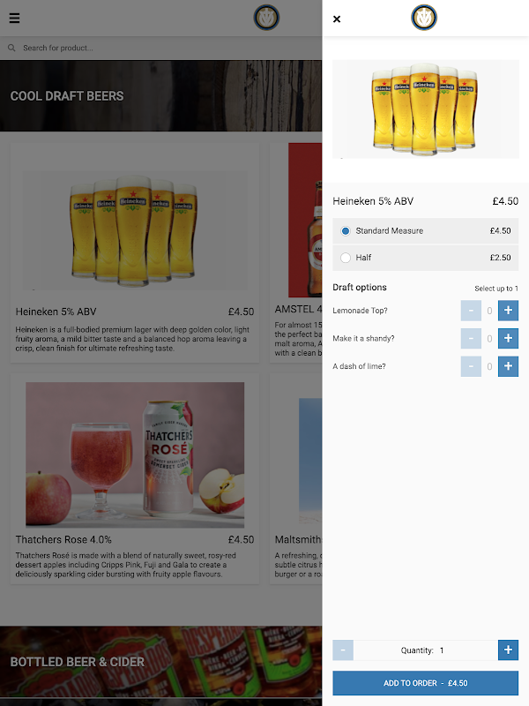Screen dimensions: 529x706
Task: Increase Lemonade Top quantity with plus
Action: coord(508,311)
